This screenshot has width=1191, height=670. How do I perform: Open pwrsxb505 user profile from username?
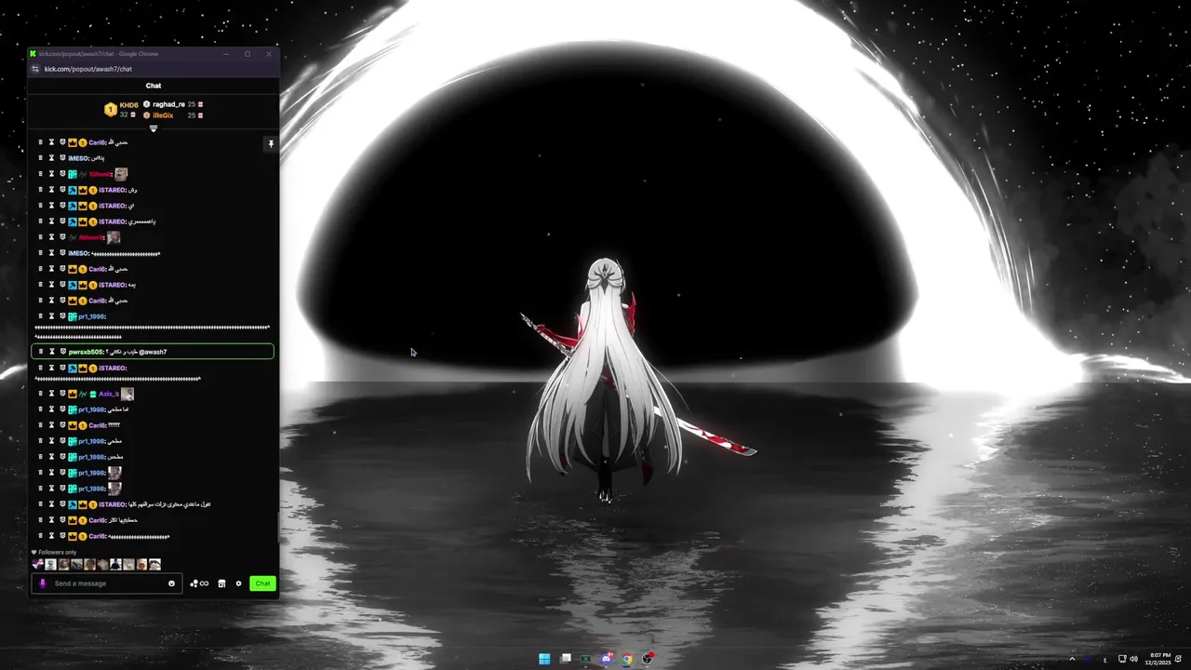coord(86,352)
